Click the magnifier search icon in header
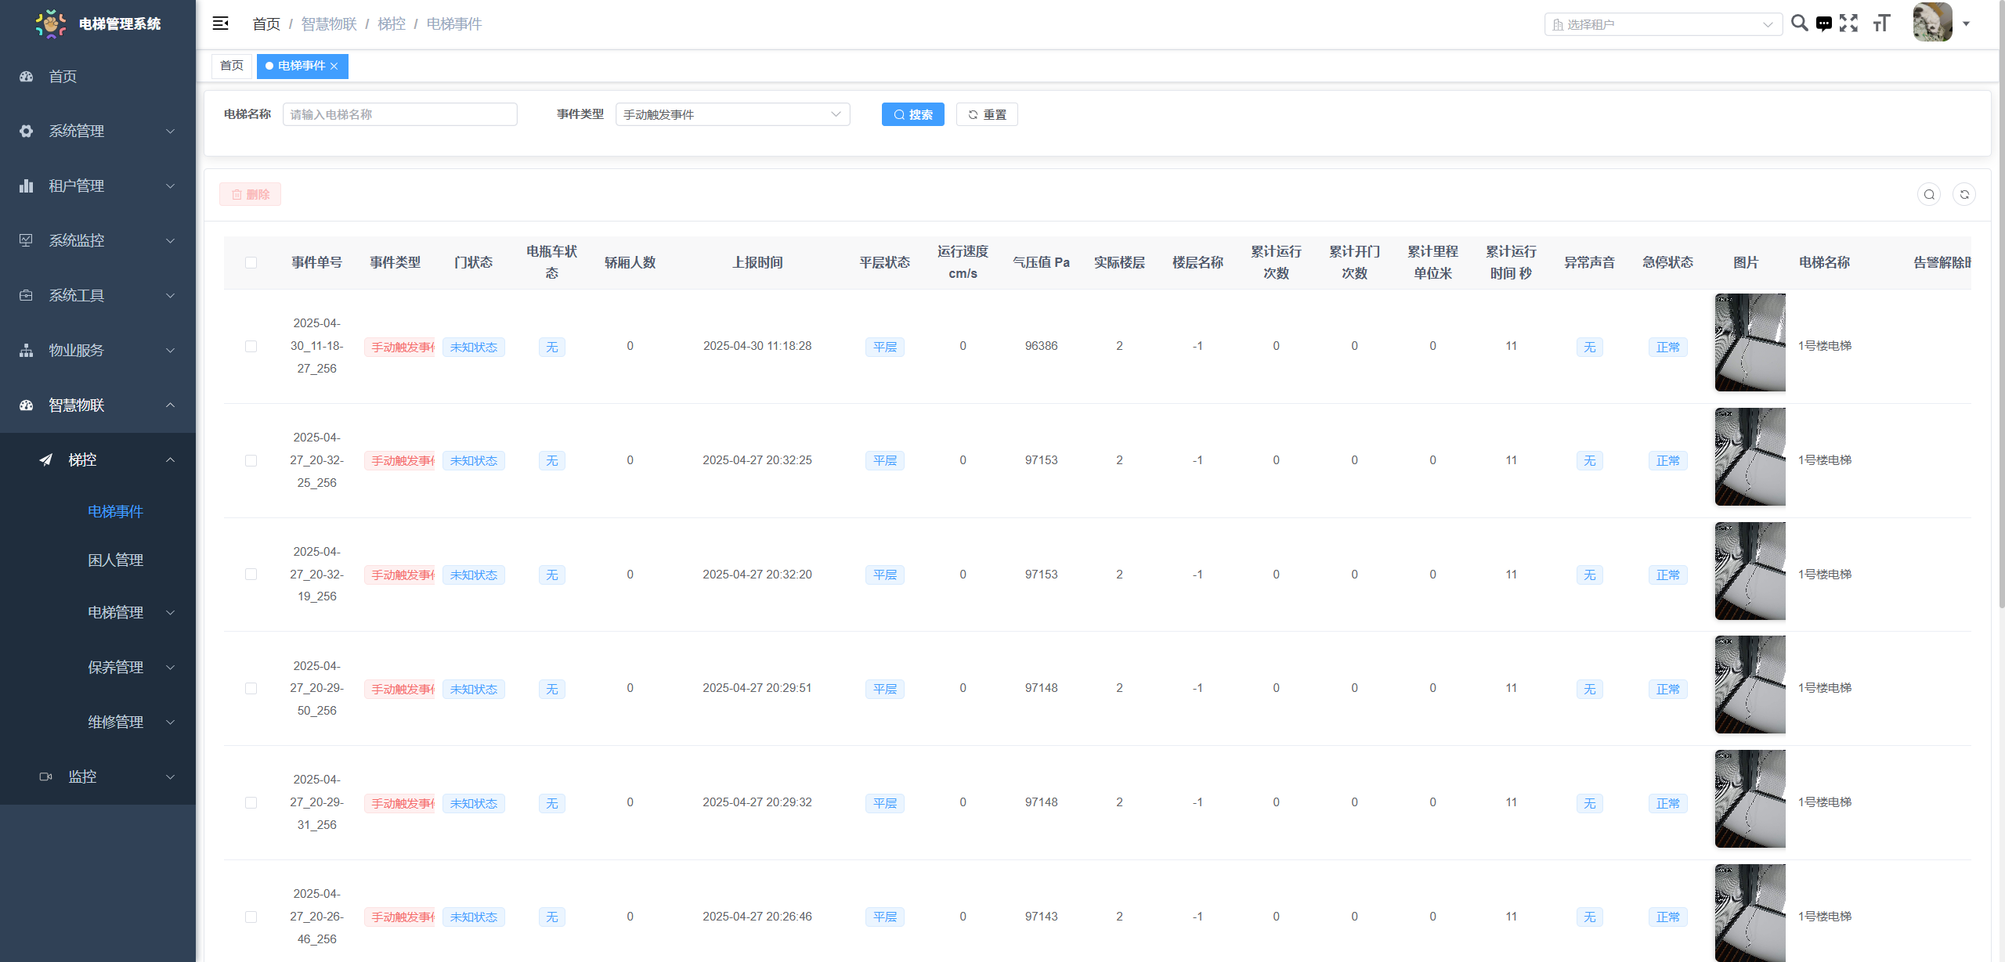Screen dimensions: 2005x962 pos(1800,23)
